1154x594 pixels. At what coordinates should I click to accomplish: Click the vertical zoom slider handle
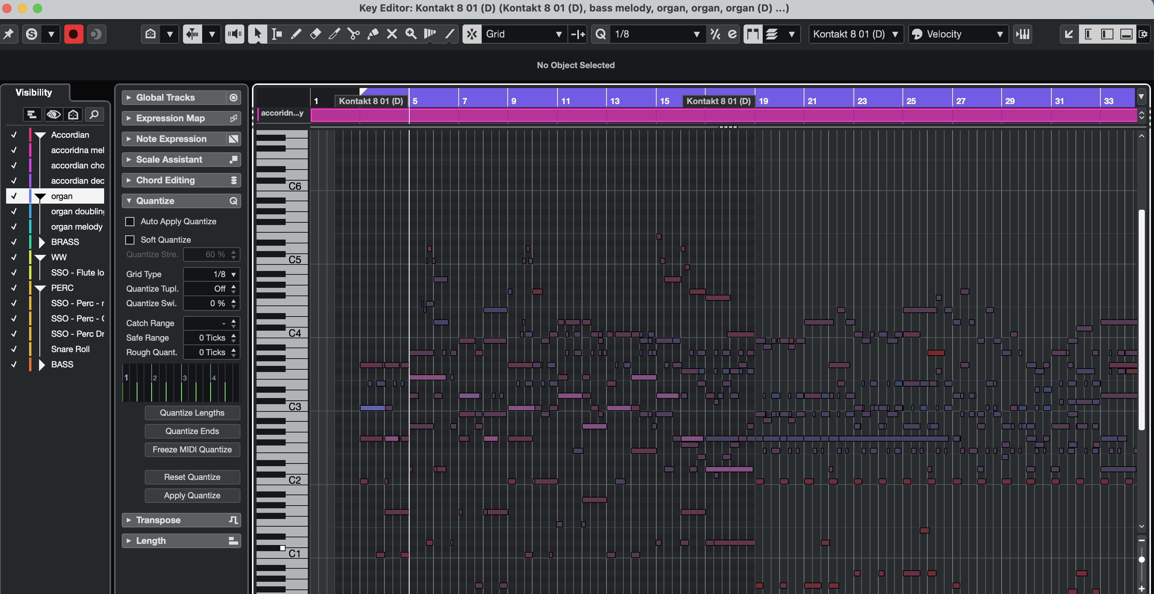pos(1141,560)
